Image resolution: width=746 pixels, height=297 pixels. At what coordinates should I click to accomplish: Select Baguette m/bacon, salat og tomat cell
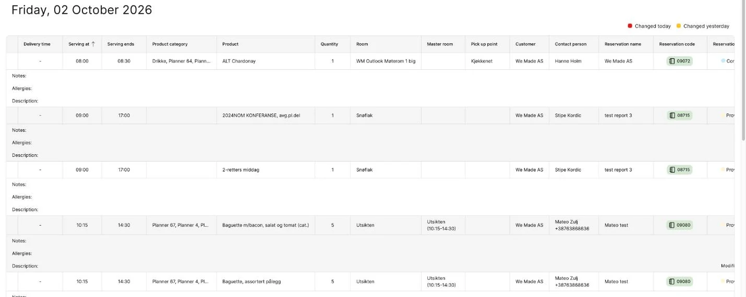(266, 225)
